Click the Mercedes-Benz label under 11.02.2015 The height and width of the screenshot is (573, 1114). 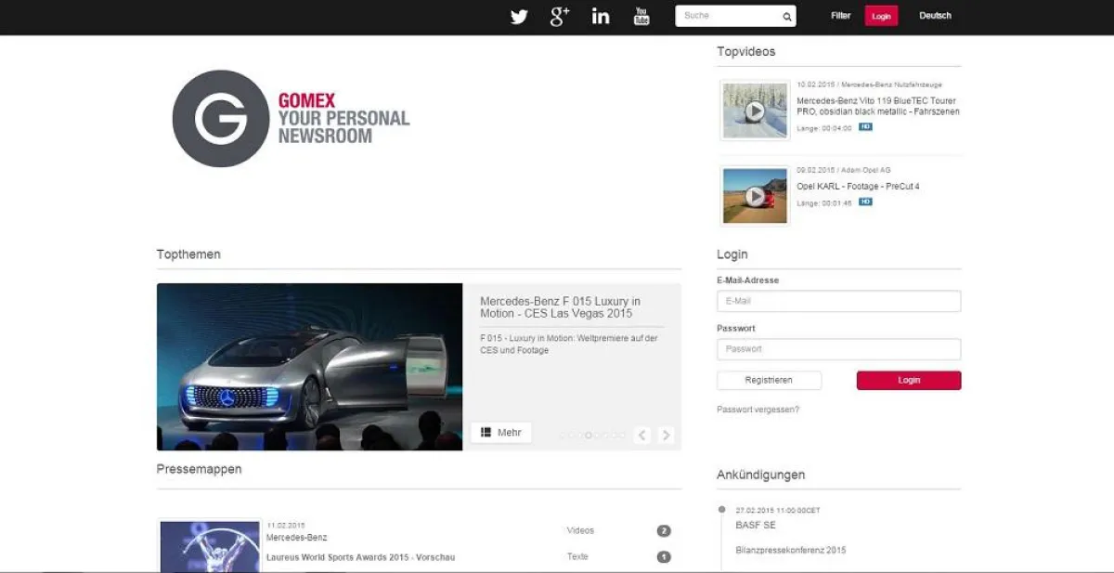(297, 537)
